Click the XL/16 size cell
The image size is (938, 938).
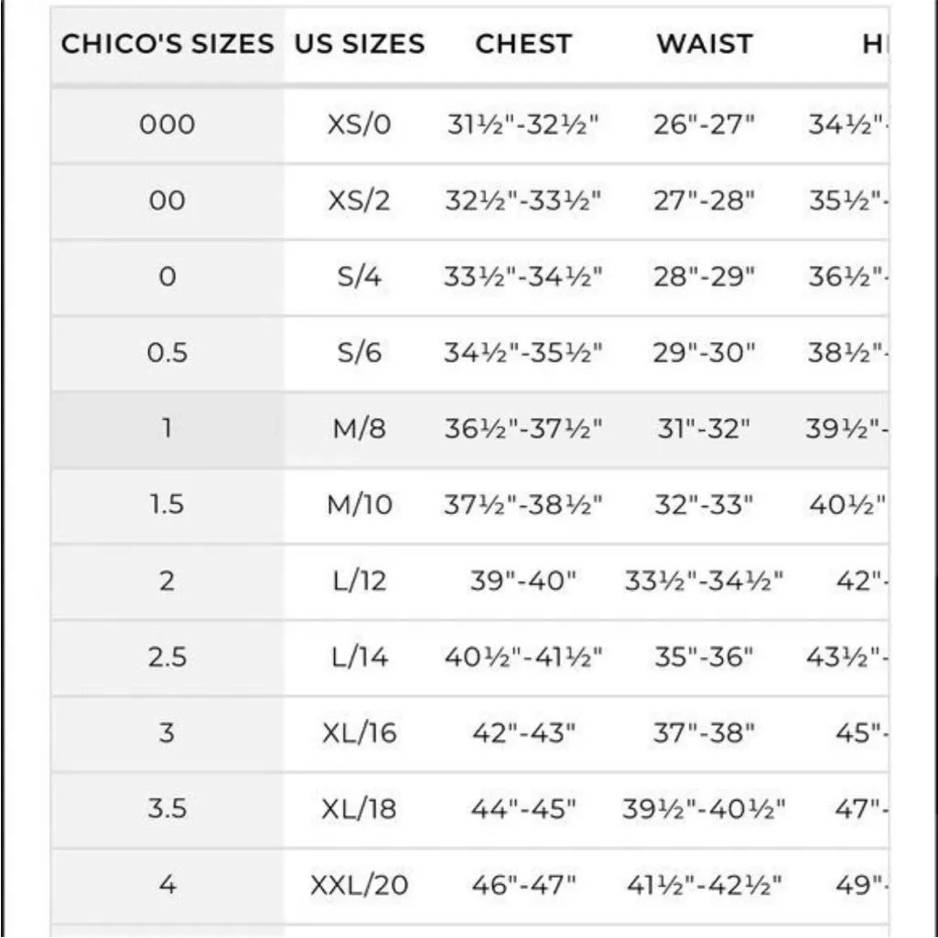click(360, 732)
